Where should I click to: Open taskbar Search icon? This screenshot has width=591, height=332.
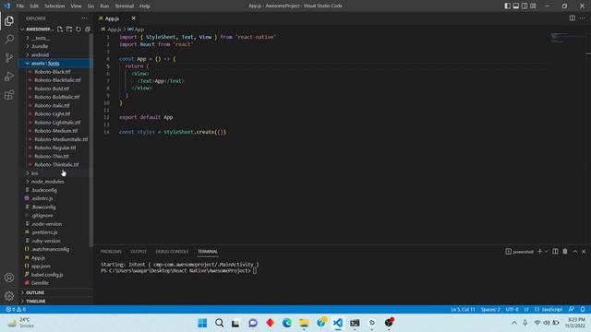[x=220, y=323]
